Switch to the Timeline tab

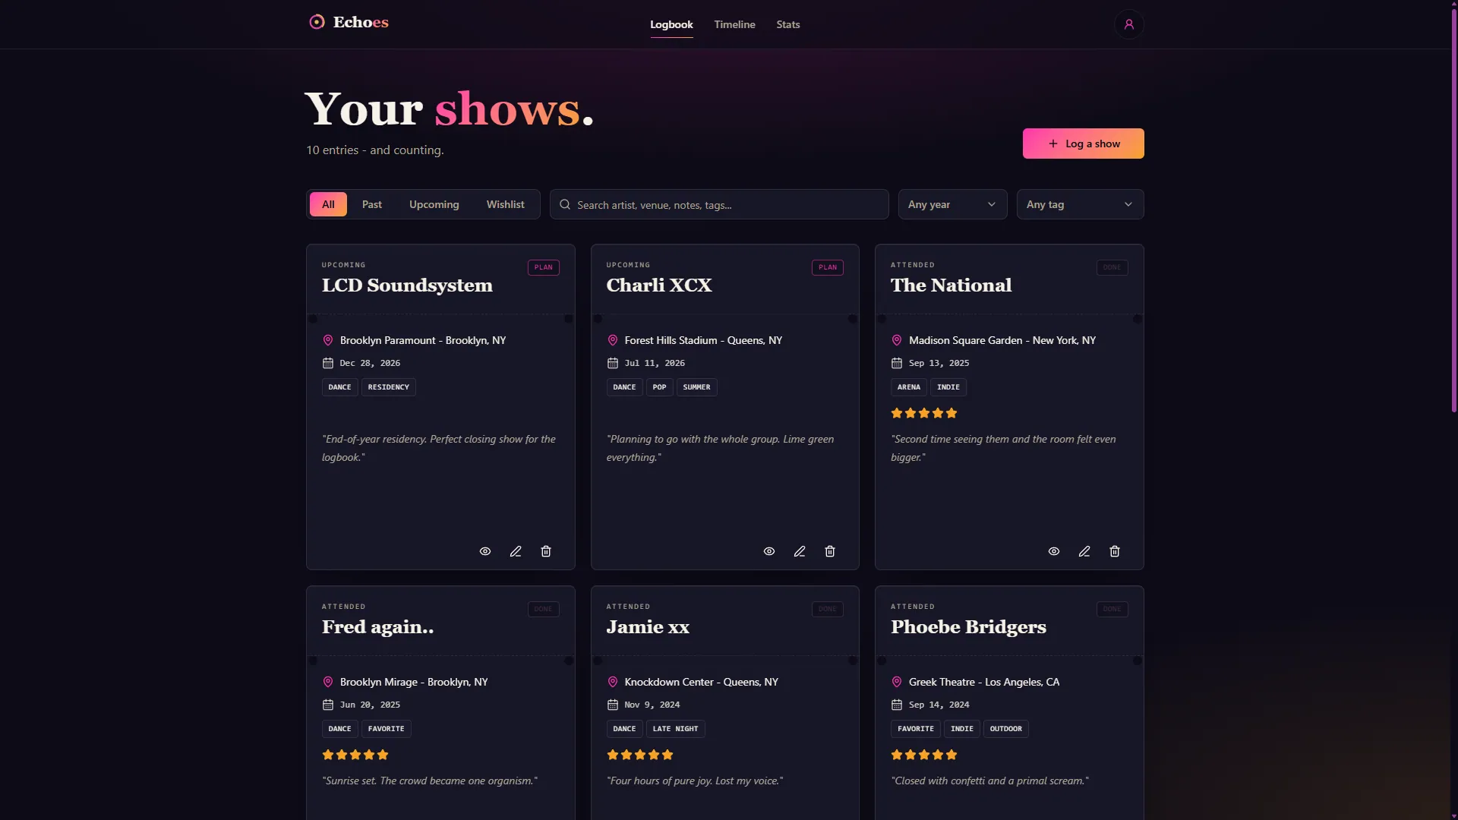coord(734,24)
